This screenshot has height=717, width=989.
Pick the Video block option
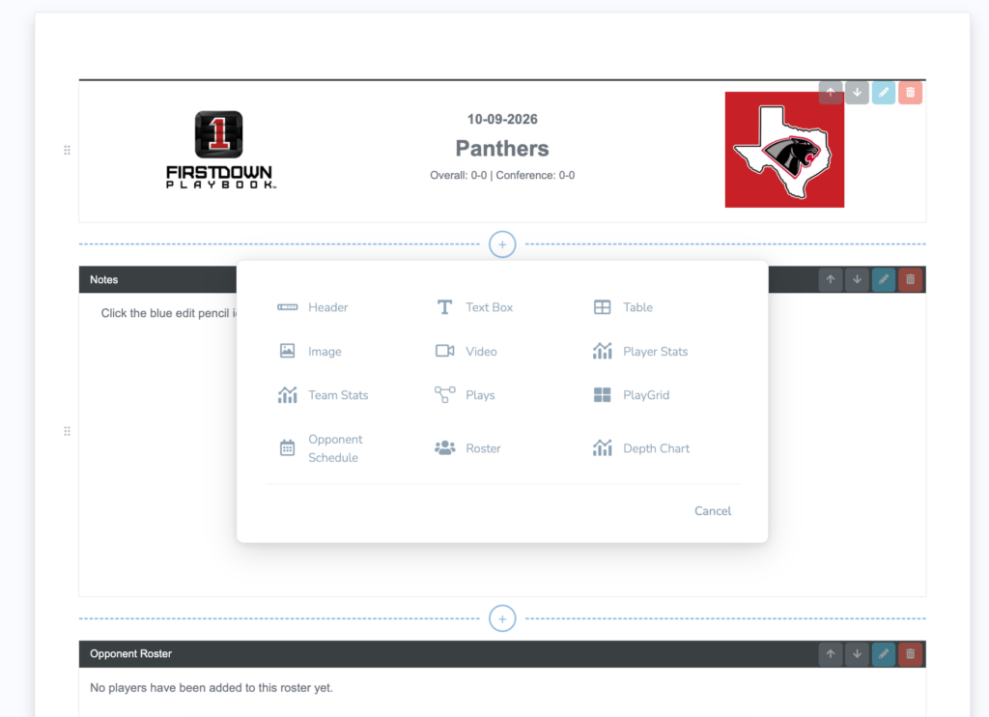(x=466, y=352)
